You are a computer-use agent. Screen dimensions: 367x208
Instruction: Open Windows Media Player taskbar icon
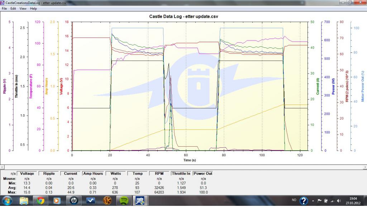[57, 201]
